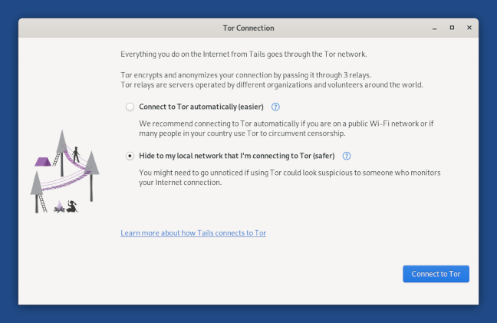
Task: Open help for connecting to Tor automatically
Action: (275, 107)
